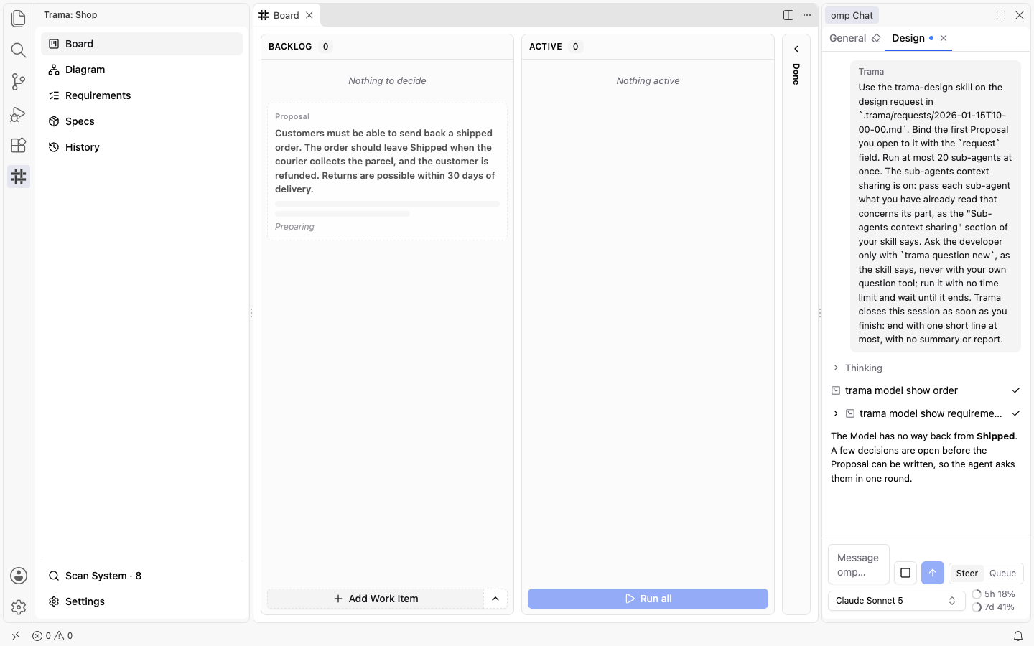Click the Message omp input field
Viewport: 1034px width, 646px height.
[x=859, y=565]
